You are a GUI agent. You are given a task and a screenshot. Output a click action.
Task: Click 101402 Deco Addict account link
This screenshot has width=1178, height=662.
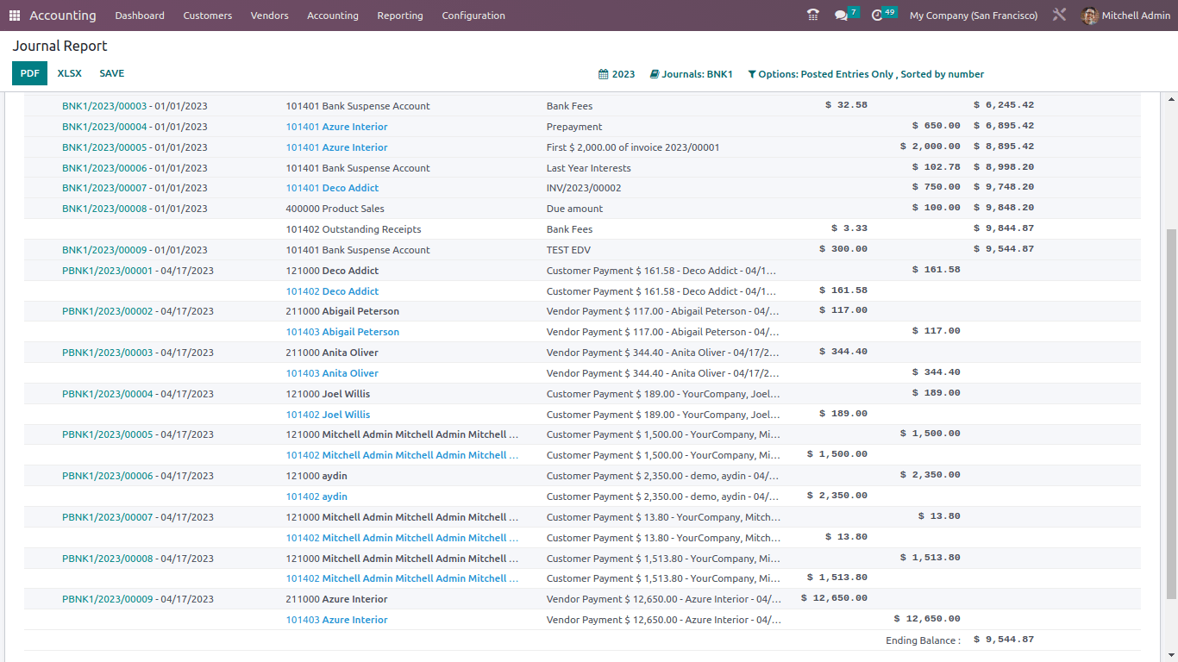click(333, 291)
